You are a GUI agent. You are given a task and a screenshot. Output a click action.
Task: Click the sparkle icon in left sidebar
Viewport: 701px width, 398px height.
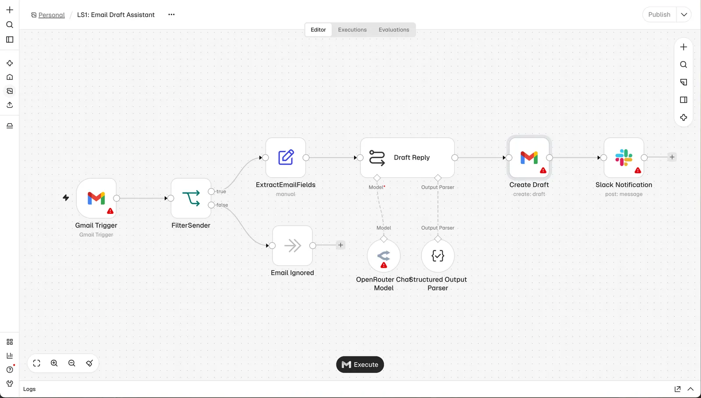tap(10, 63)
